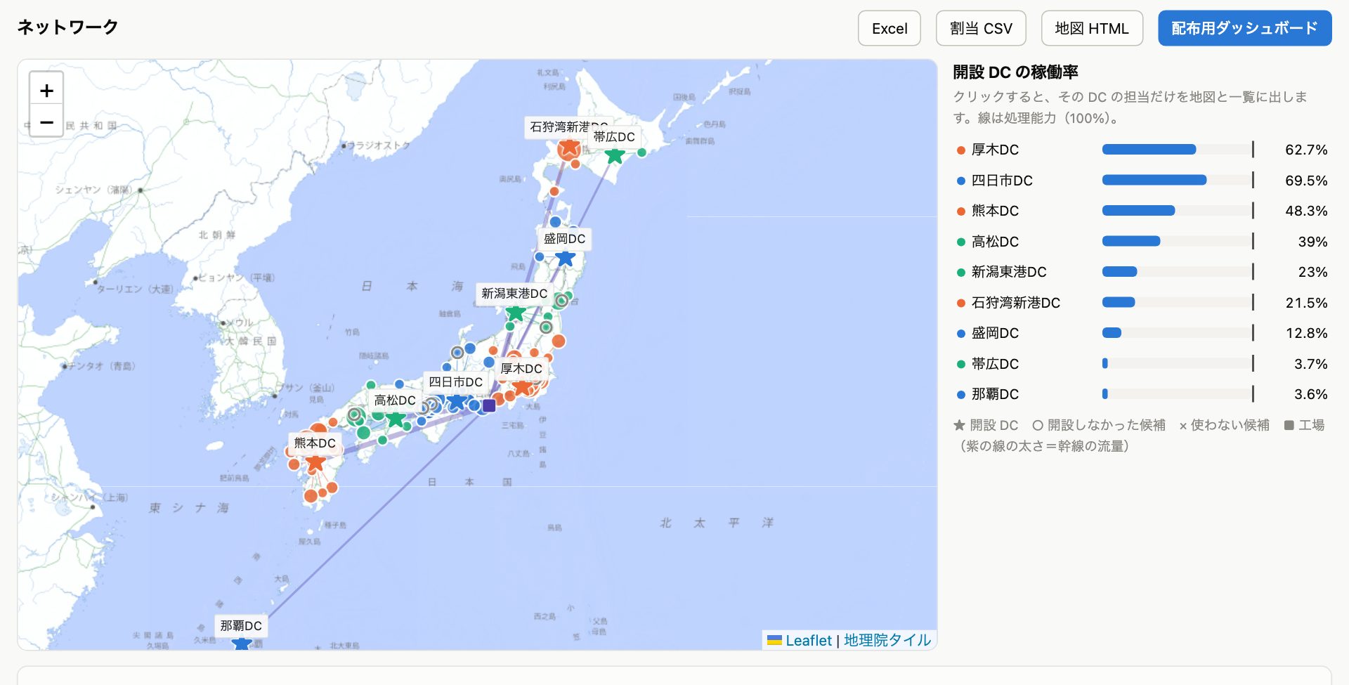Download the 割当 CSV file
Viewport: 1349px width, 685px height.
pos(981,29)
